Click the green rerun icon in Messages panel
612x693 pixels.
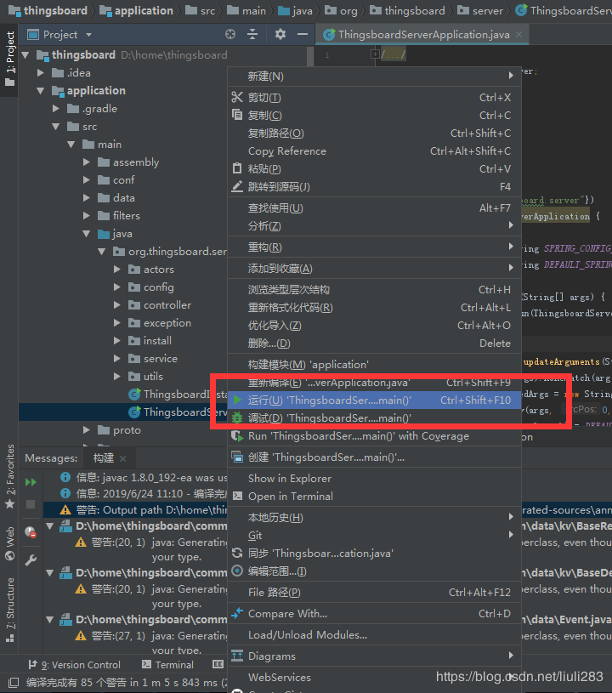coord(31,482)
